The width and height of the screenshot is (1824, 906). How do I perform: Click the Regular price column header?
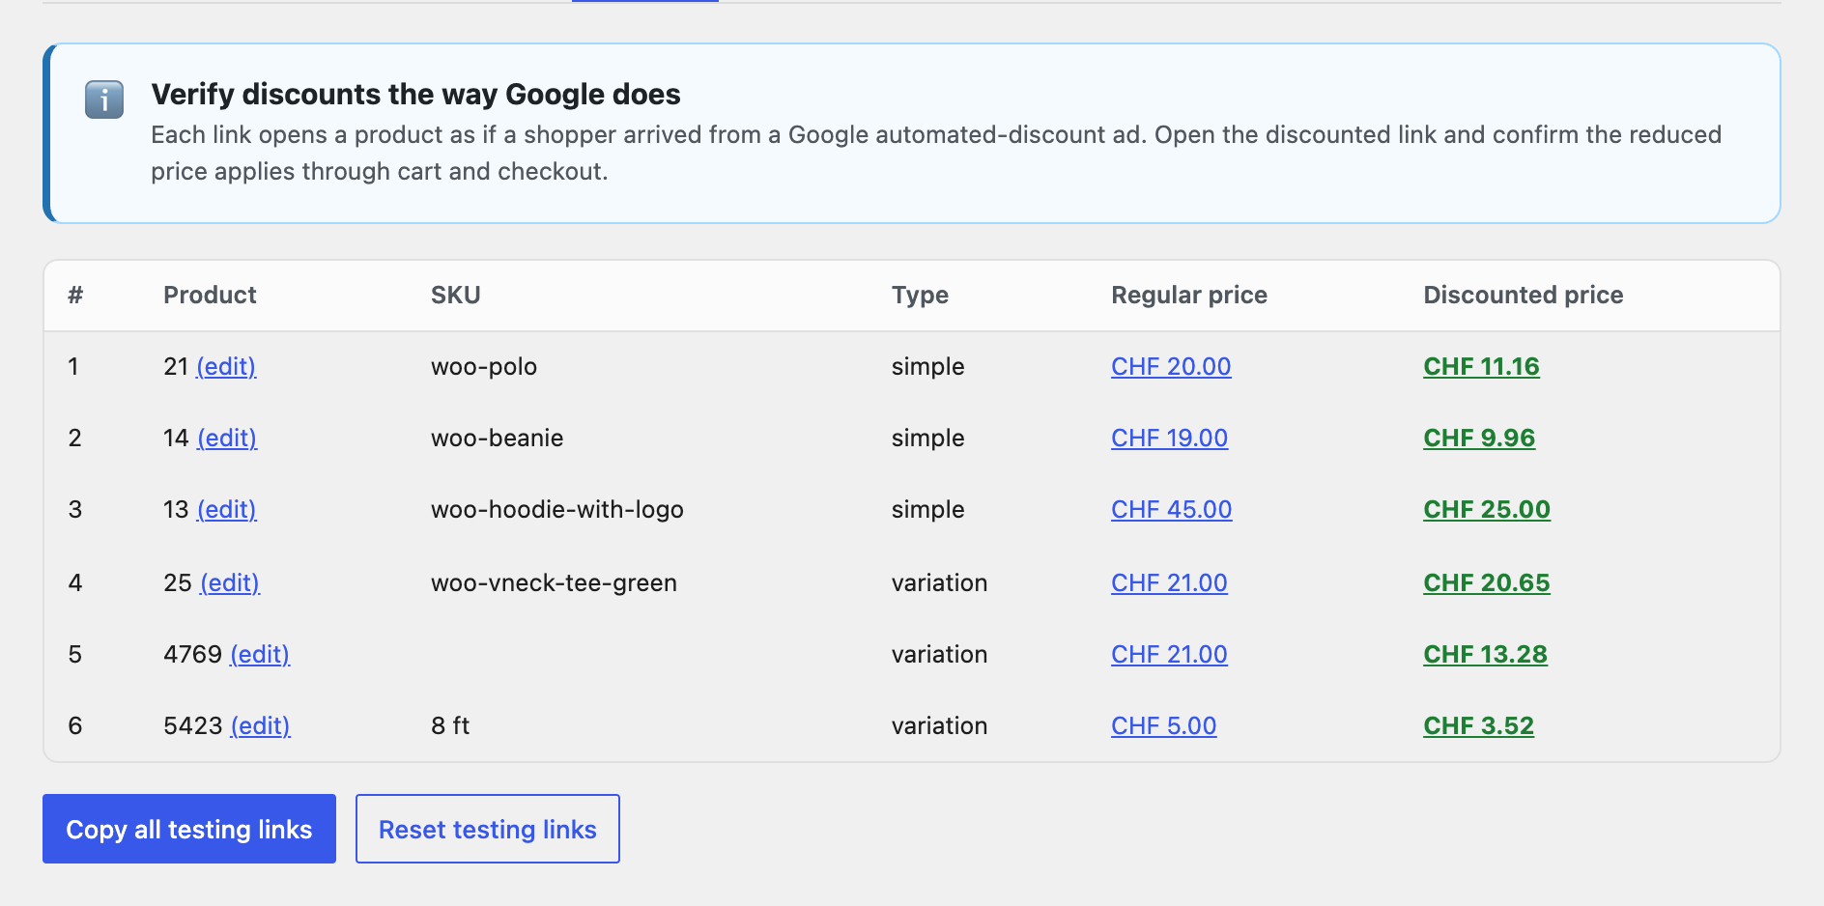click(1189, 296)
